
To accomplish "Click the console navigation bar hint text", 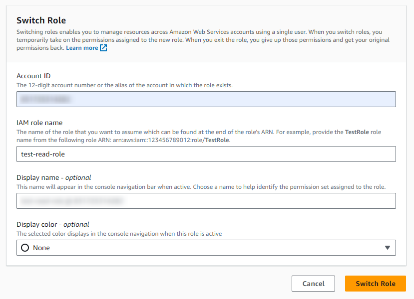I will point(201,187).
